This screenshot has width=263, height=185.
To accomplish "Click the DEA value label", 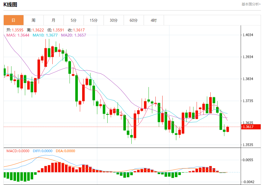I will tap(66, 151).
